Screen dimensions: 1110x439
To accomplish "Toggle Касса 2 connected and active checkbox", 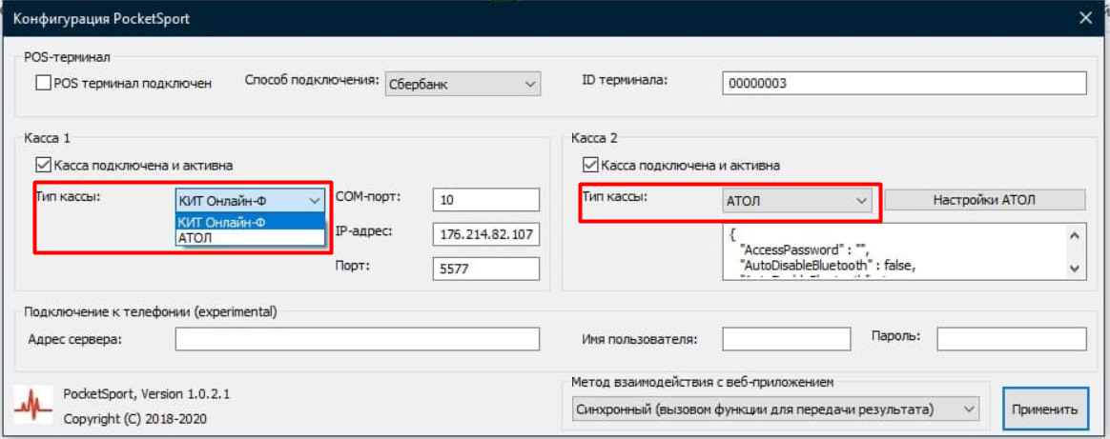I will click(x=590, y=165).
